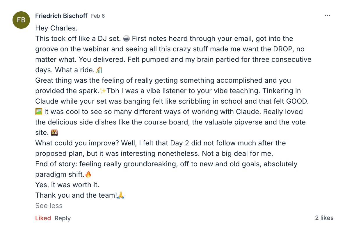Click the bento box emoji after 'site.'

click(54, 133)
